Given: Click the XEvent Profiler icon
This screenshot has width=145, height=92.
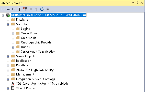Looking at the screenshot, I should click(13, 88).
